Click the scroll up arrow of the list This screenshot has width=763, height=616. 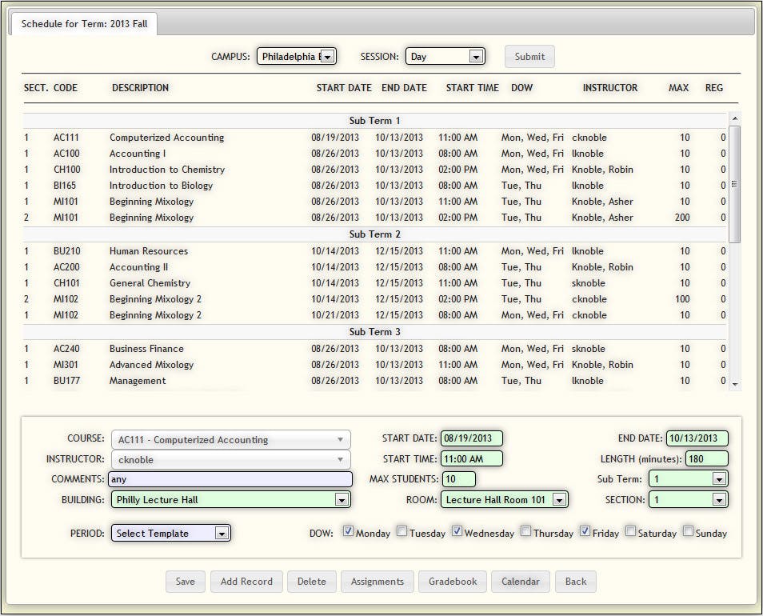tap(735, 118)
